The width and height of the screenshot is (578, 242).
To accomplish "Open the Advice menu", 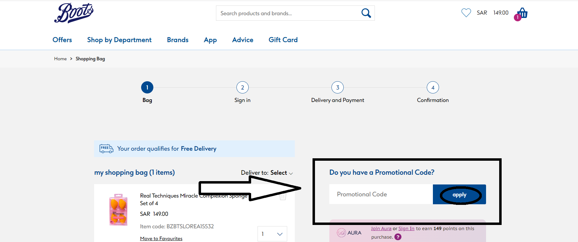I will point(243,40).
